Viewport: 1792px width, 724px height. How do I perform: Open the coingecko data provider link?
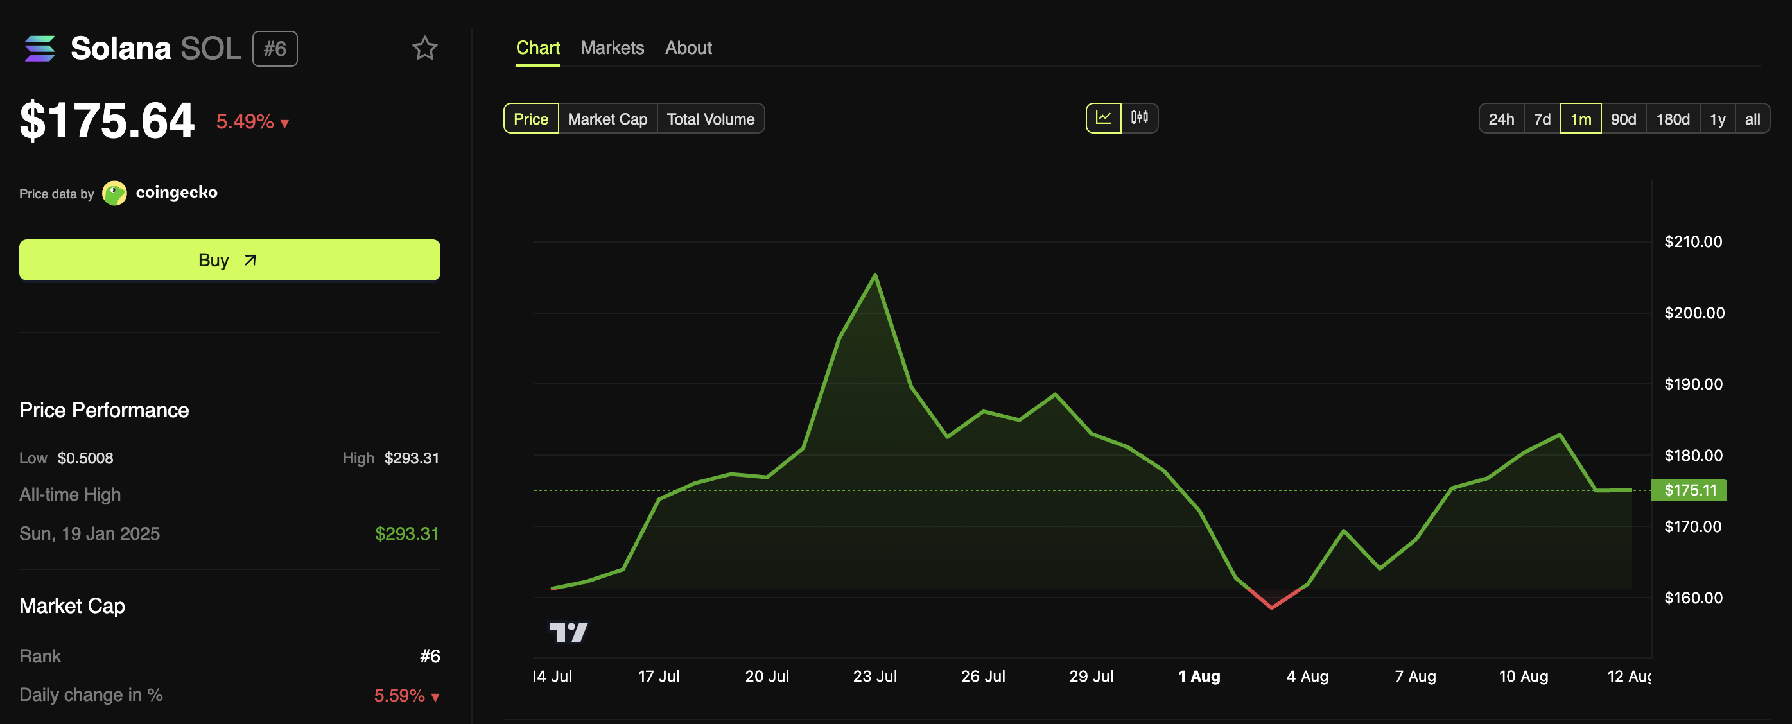[x=176, y=193]
